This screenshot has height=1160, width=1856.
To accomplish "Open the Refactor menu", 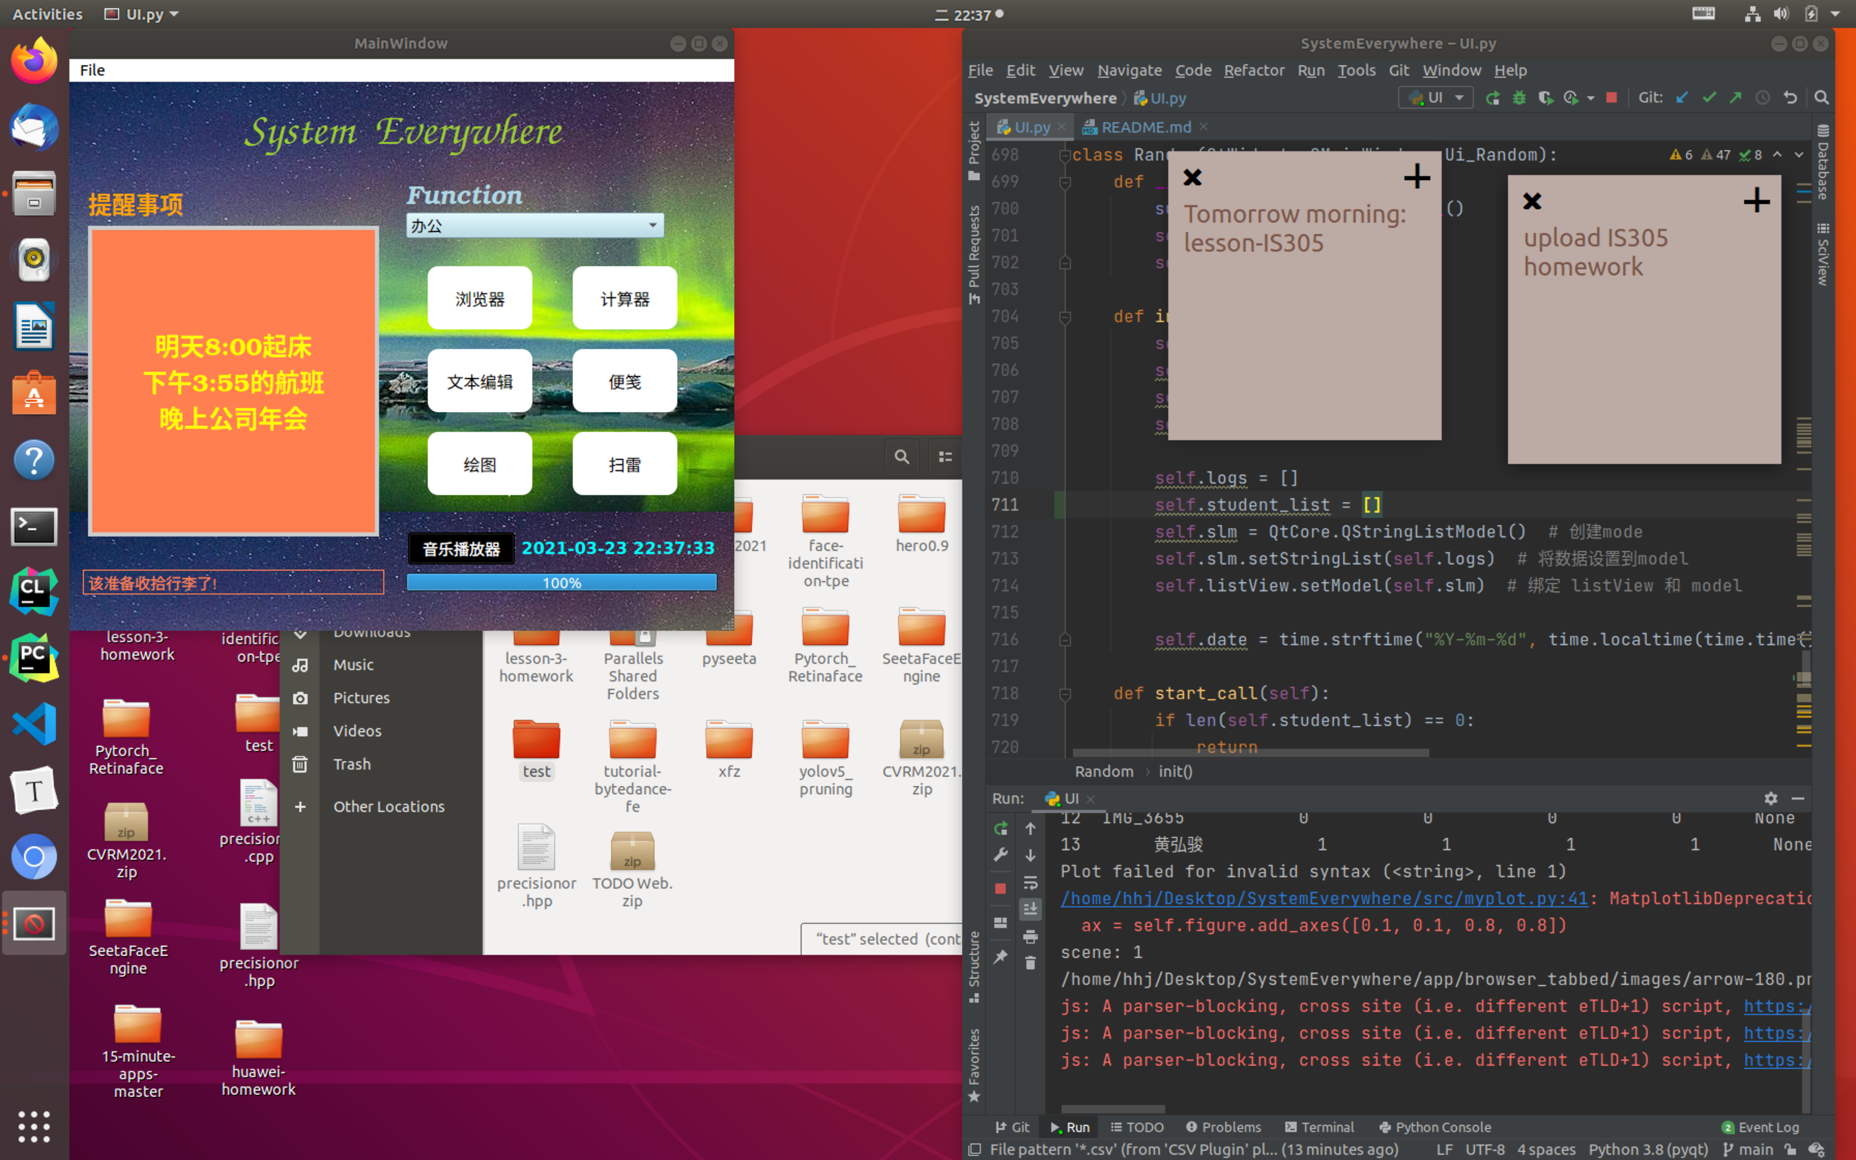I will (x=1253, y=70).
